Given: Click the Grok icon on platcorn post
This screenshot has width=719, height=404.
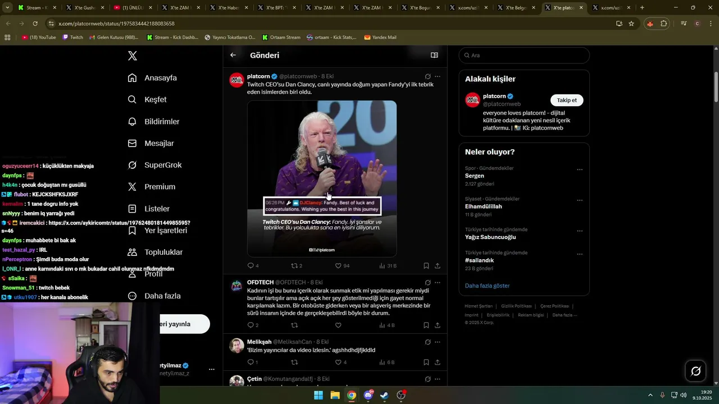Looking at the screenshot, I should pyautogui.click(x=427, y=76).
